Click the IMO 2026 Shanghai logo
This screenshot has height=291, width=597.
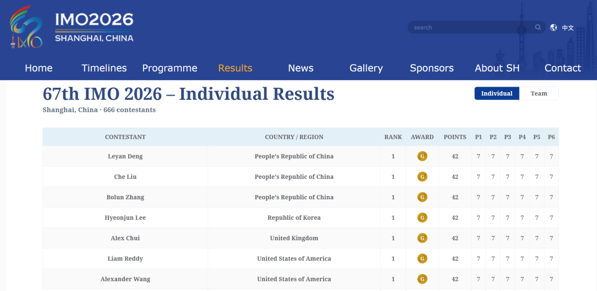[71, 27]
